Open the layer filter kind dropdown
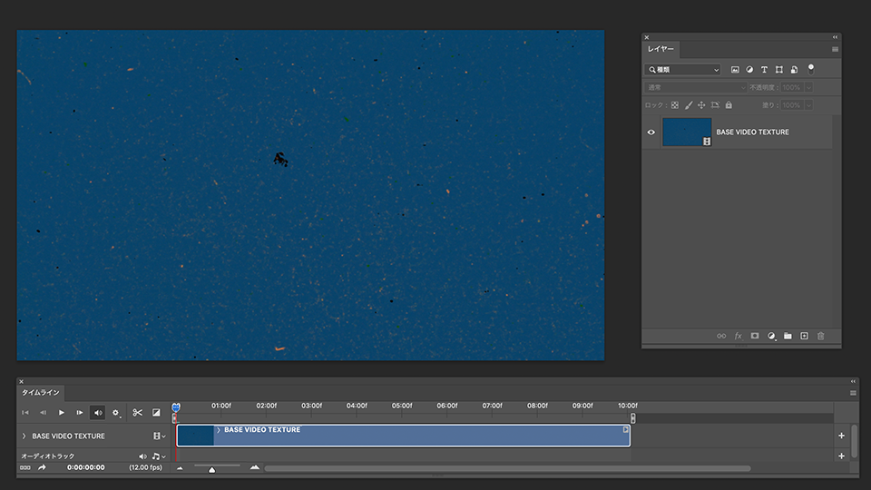871x490 pixels. click(x=682, y=70)
